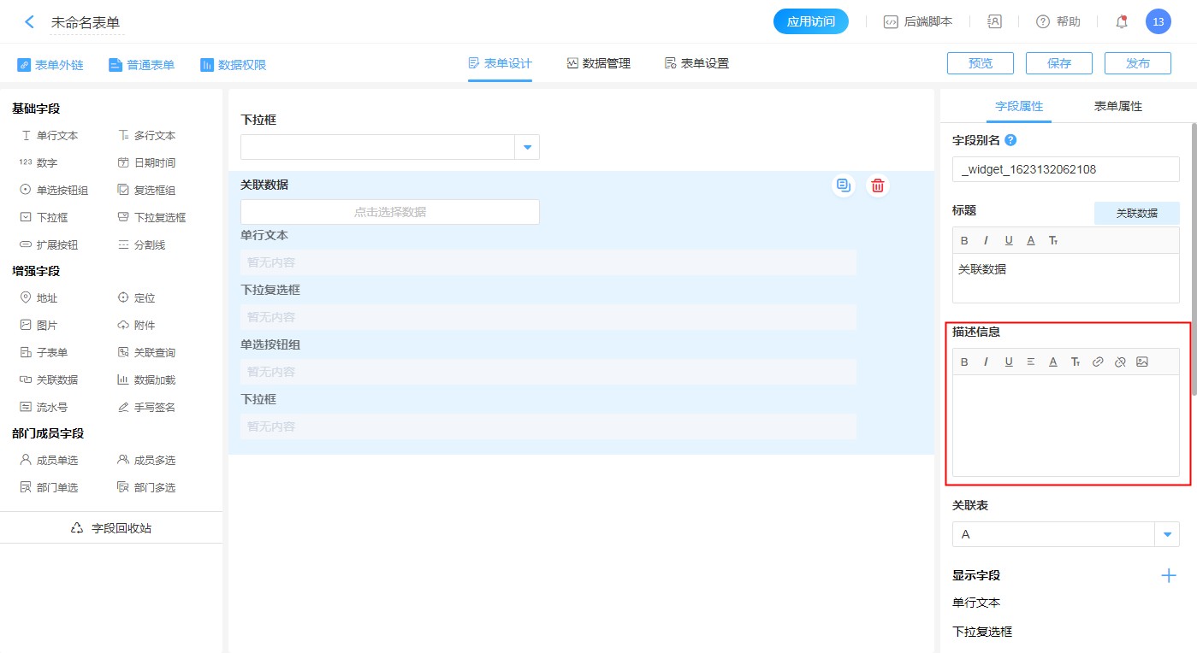The height and width of the screenshot is (653, 1197).
Task: Click the help question icon beside 字段别名
Action: (x=1010, y=140)
